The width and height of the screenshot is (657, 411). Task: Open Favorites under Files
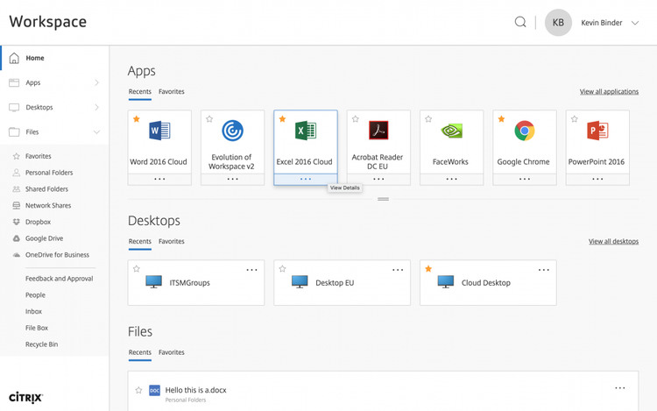[39, 156]
